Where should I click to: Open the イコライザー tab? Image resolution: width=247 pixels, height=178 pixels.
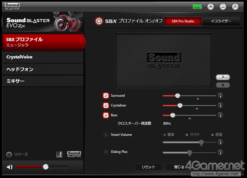221,21
